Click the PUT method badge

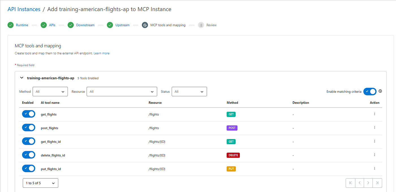pyautogui.click(x=231, y=169)
